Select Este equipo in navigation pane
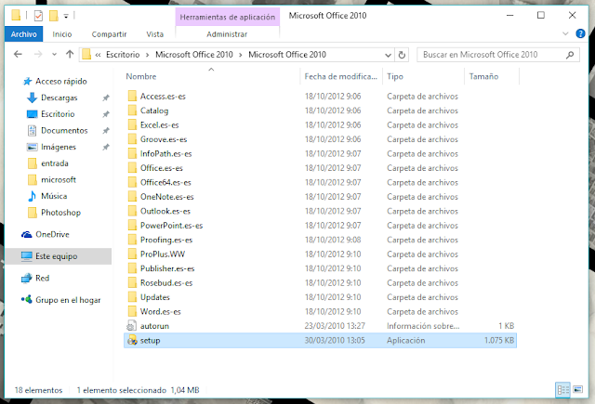Image resolution: width=595 pixels, height=404 pixels. 58,256
